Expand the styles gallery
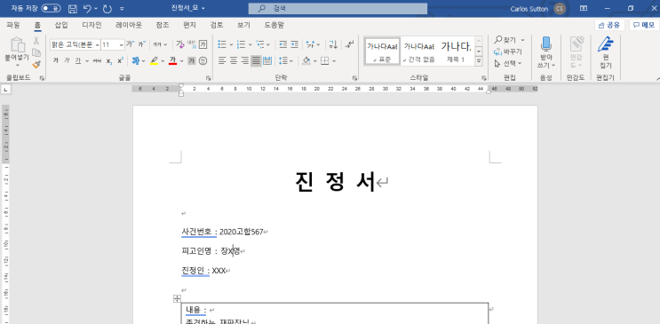Screen dimensions: 660x324 tap(479, 61)
